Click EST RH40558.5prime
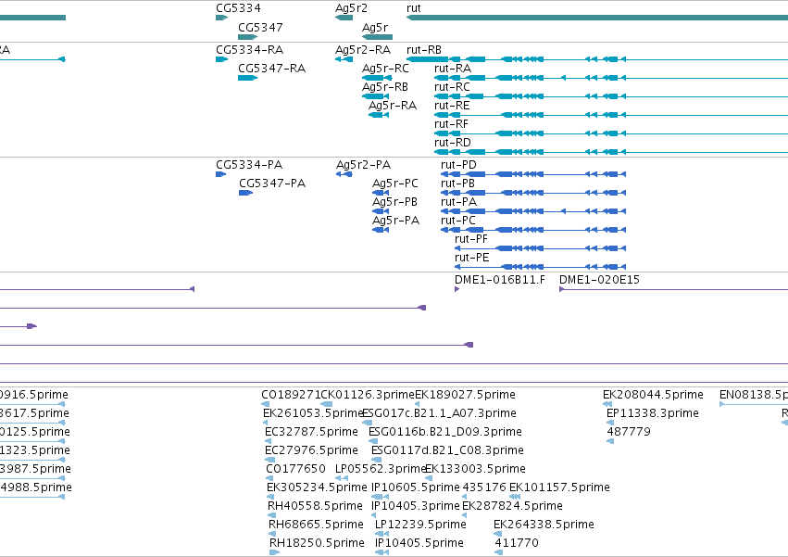 point(272,515)
